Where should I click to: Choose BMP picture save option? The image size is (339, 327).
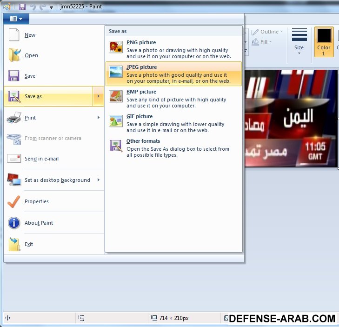pyautogui.click(x=173, y=99)
